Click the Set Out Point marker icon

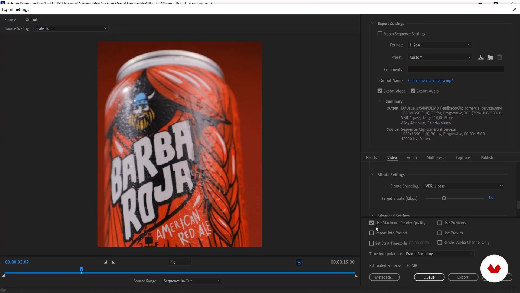click(113, 262)
